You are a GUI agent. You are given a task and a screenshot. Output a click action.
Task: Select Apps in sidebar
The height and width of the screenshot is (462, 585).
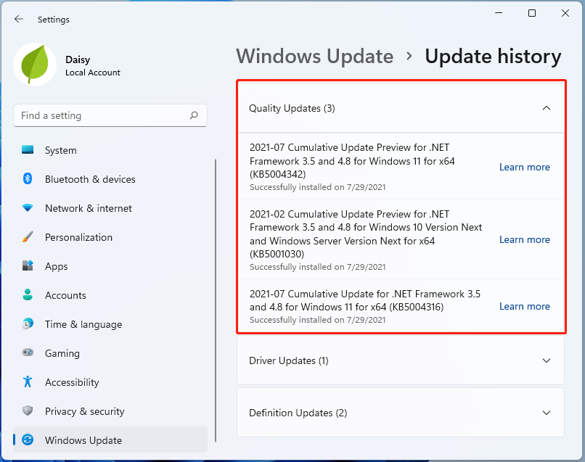[x=110, y=266]
